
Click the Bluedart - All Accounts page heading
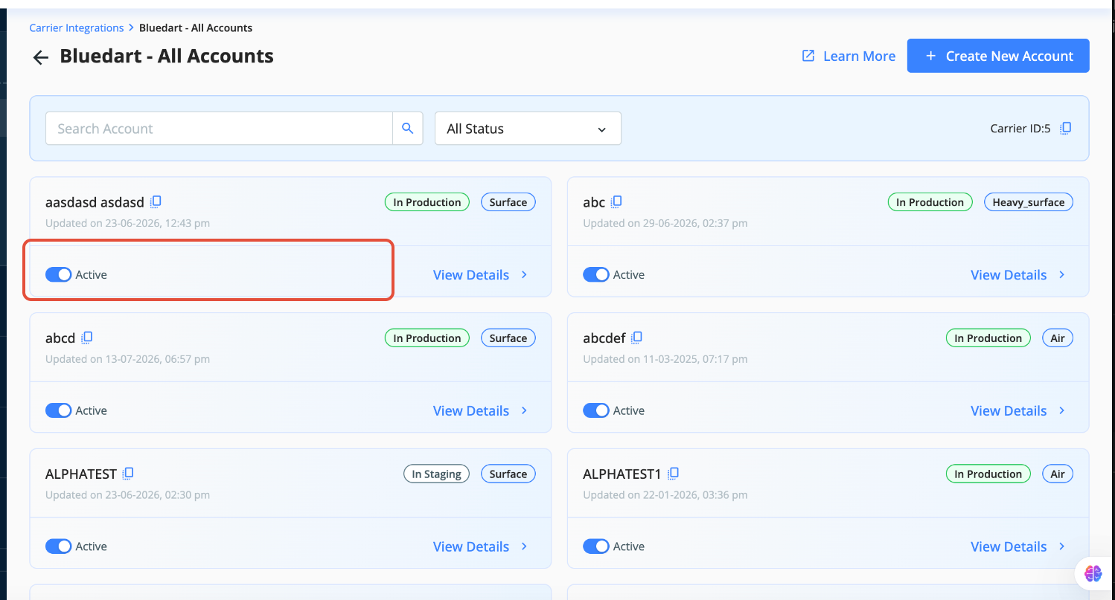[167, 57]
